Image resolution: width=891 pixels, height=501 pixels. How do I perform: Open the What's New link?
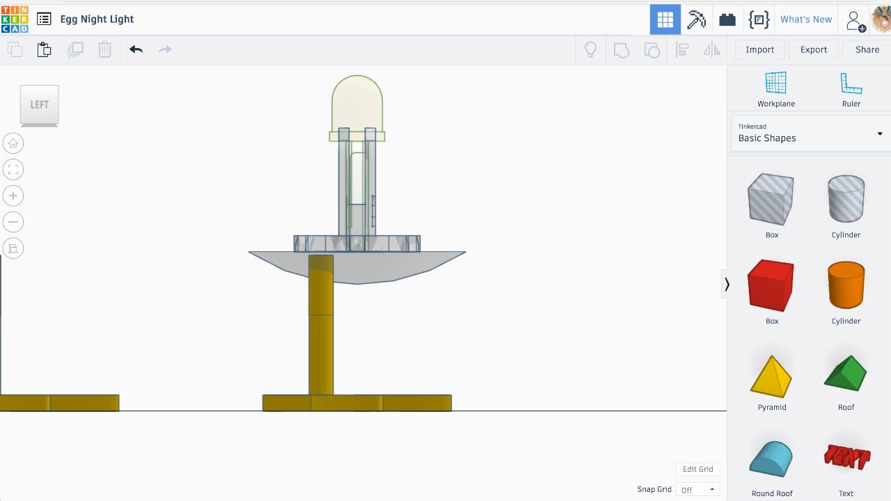806,19
